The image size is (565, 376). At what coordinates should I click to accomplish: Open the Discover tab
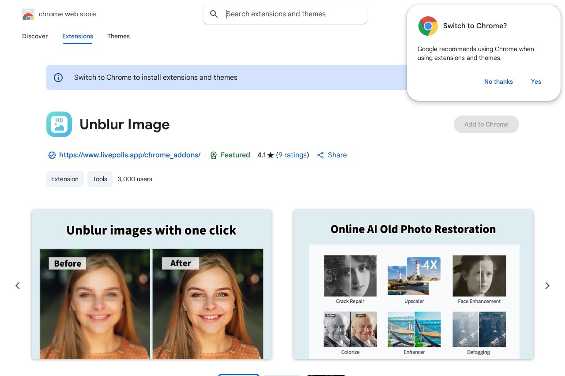tap(35, 36)
